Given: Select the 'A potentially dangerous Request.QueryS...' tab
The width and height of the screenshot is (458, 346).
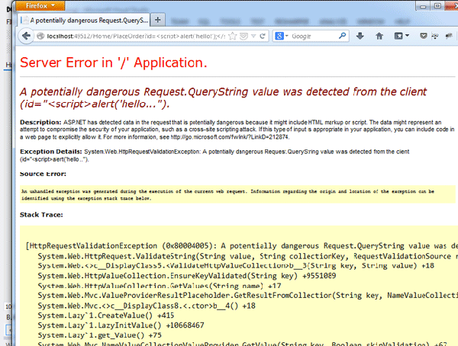Looking at the screenshot, I should pos(84,21).
